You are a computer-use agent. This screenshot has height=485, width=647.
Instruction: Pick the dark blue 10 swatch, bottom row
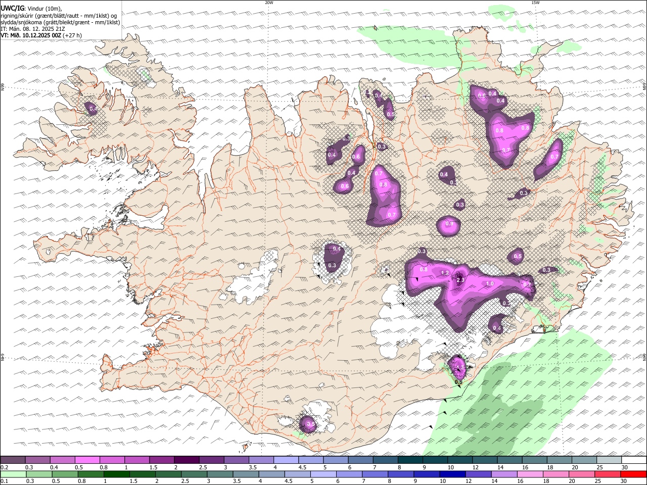pos(452,474)
